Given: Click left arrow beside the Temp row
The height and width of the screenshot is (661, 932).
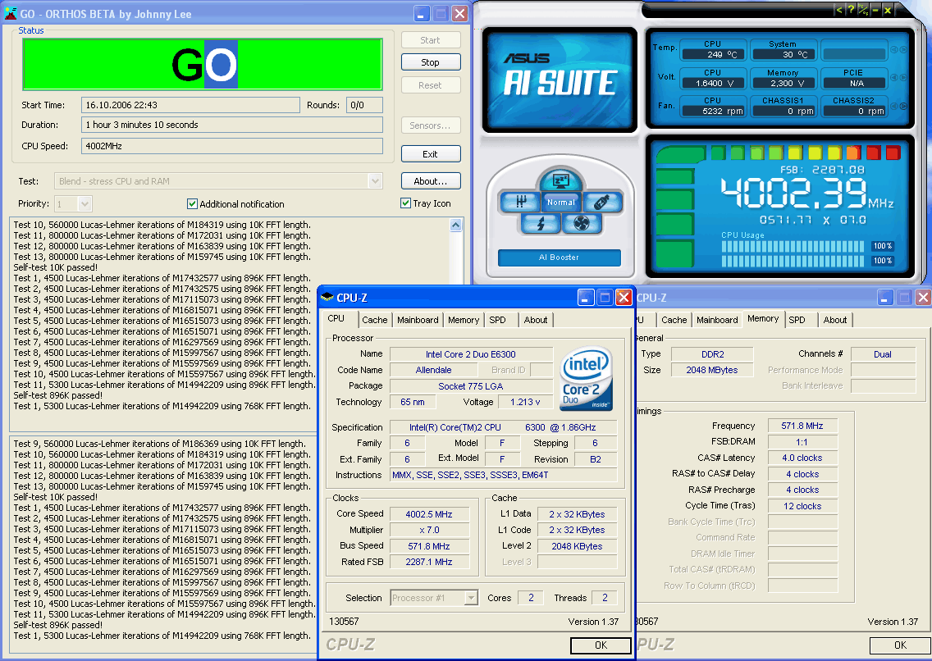Looking at the screenshot, I should click(x=893, y=50).
